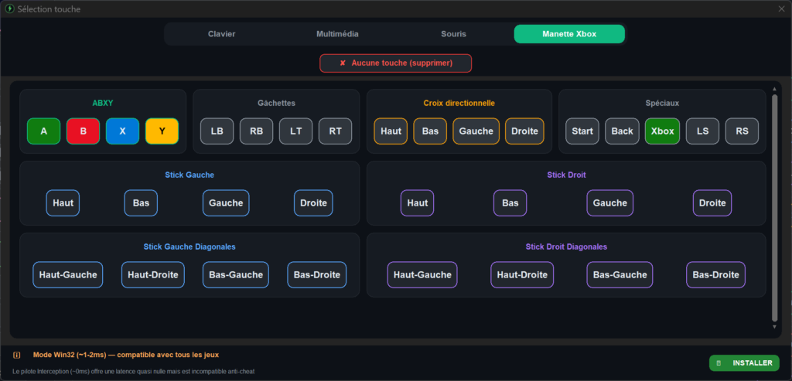This screenshot has height=381, width=792.
Task: Click the ABXY group heading
Action: coord(103,104)
